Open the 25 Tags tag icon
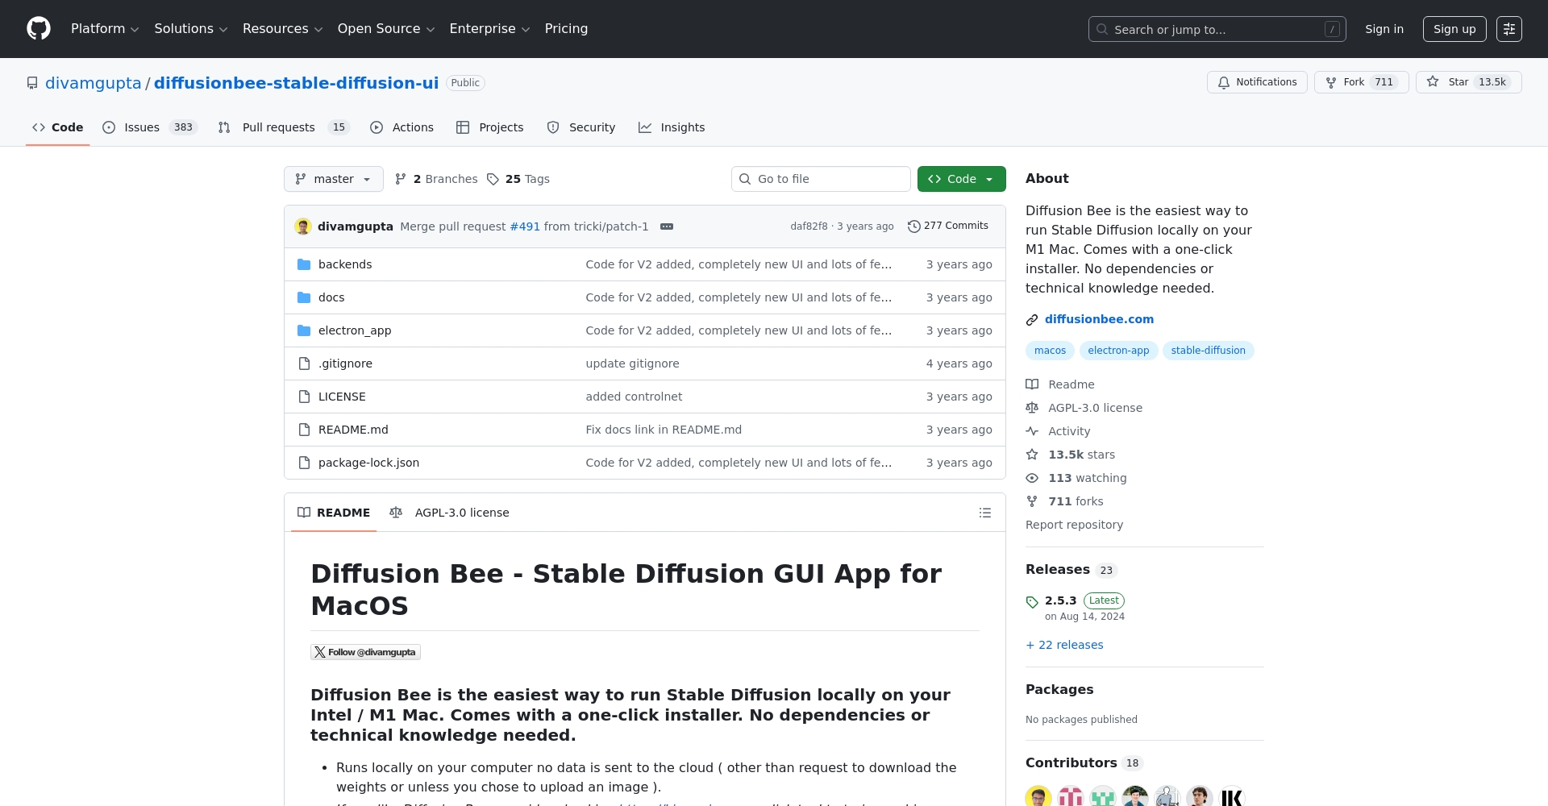1548x806 pixels. [x=493, y=179]
